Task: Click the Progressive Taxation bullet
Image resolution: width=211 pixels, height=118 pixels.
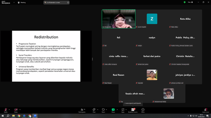Action: point(27,44)
